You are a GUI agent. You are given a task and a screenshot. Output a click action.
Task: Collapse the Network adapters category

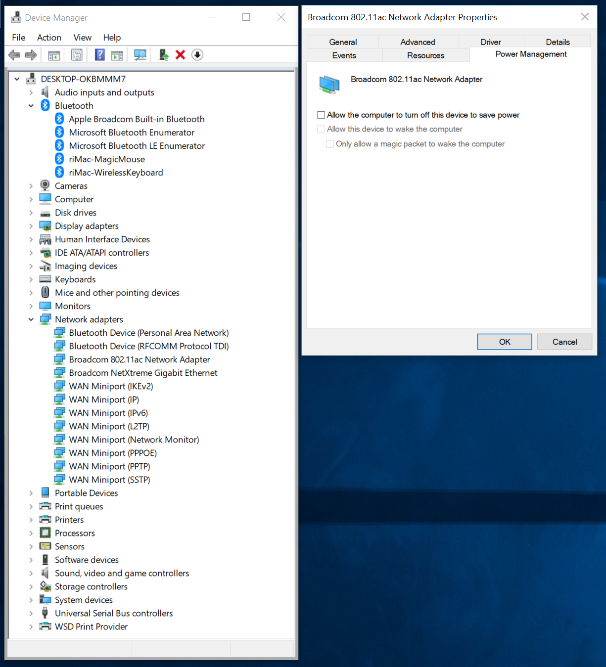click(x=31, y=319)
